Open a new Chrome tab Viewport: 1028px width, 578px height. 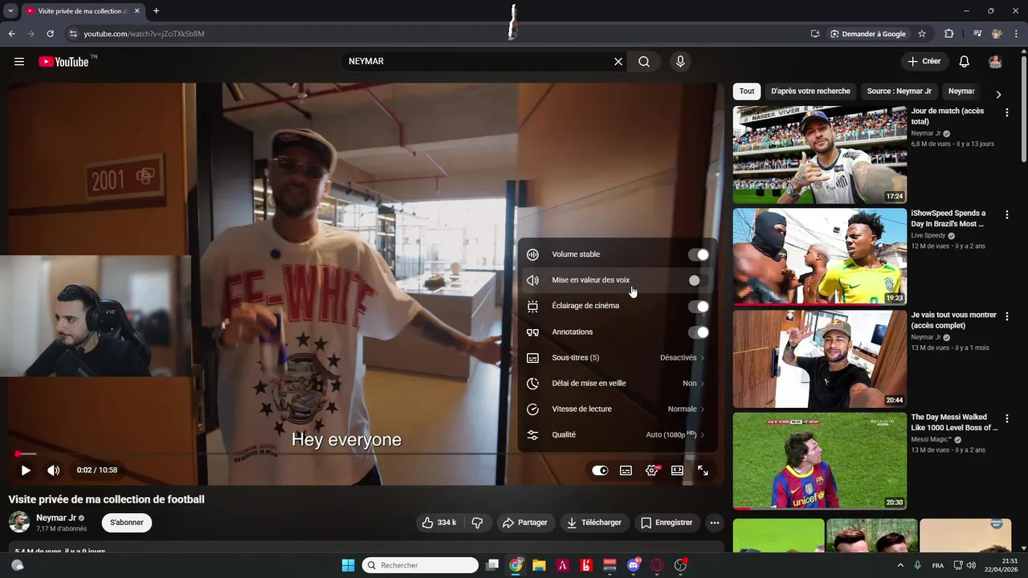(156, 11)
